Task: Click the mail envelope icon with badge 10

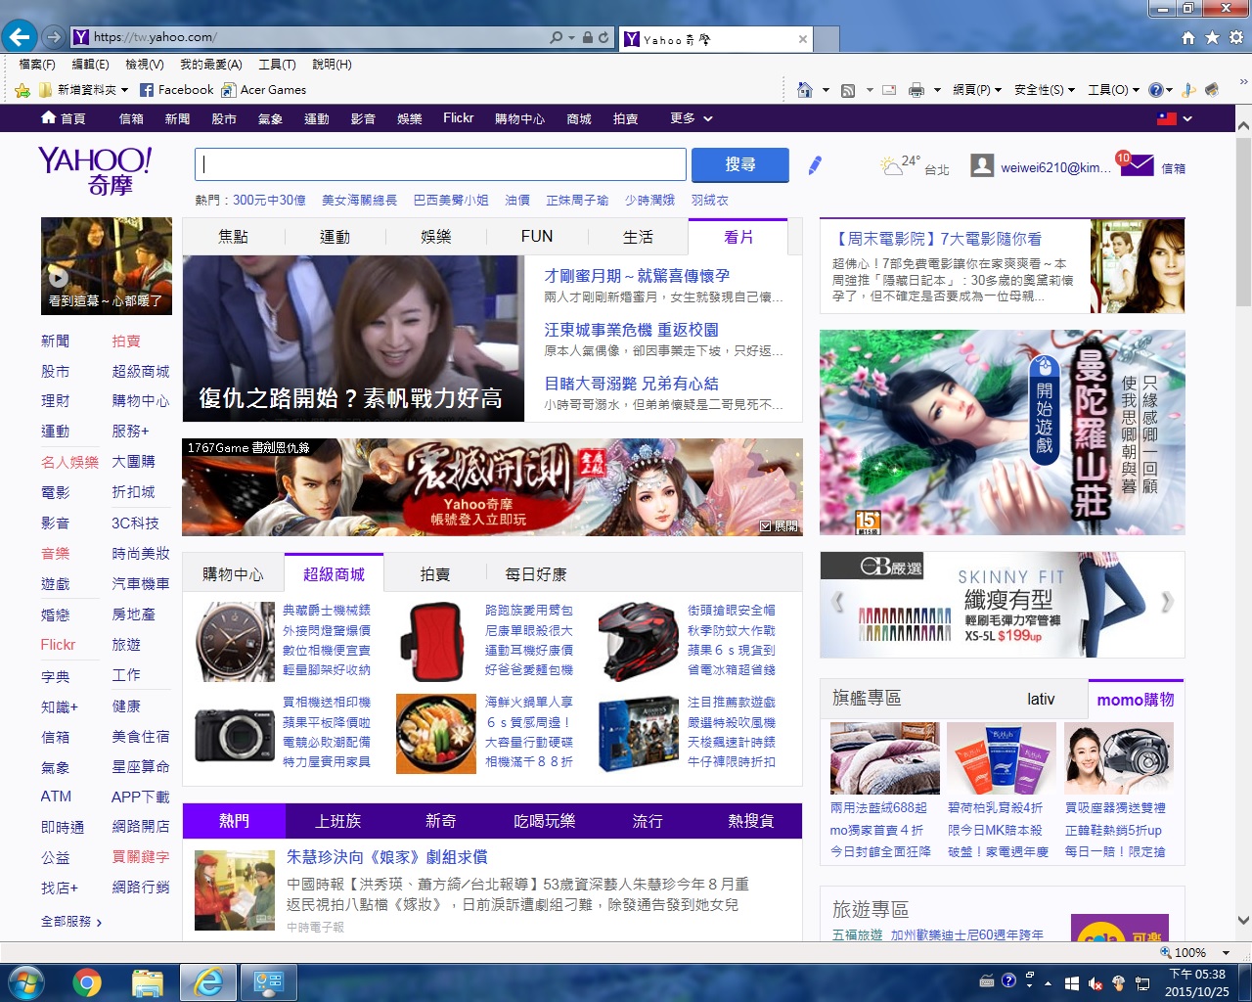Action: (1136, 164)
